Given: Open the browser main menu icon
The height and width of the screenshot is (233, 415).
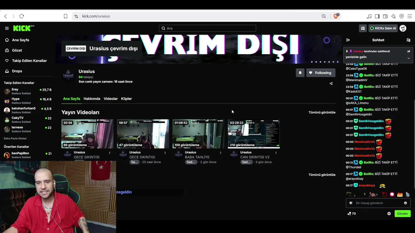Looking at the screenshot, I should (409, 16).
